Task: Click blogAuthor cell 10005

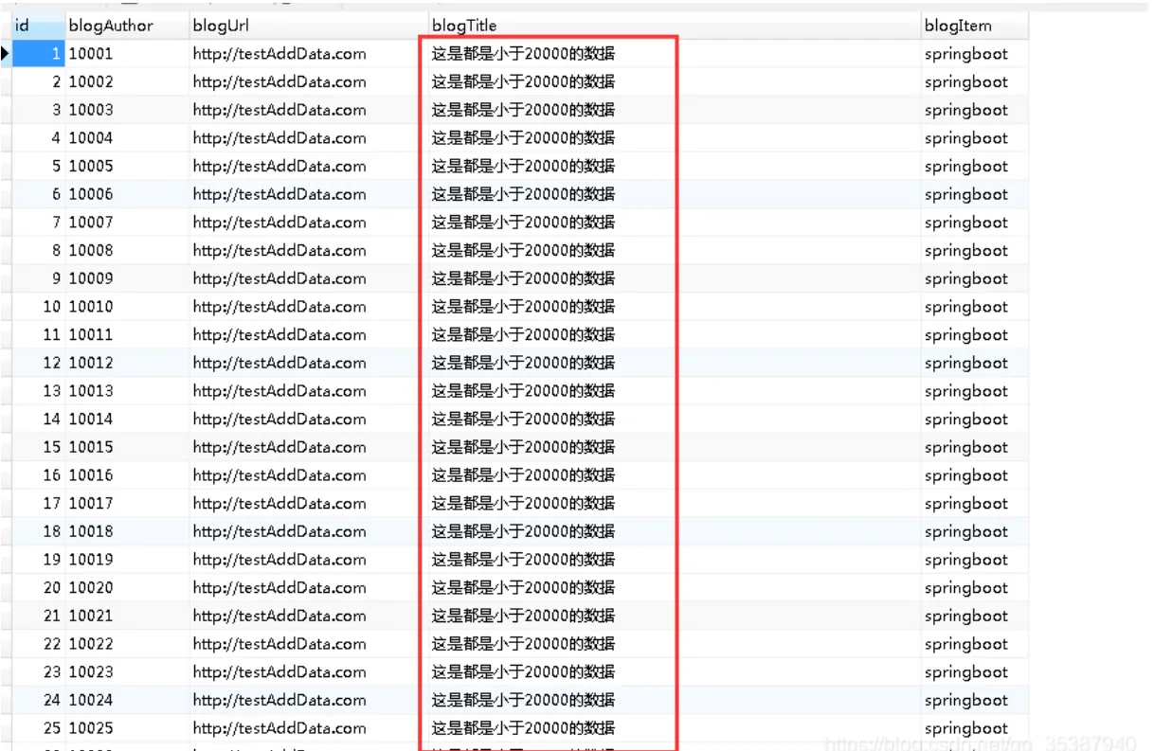Action: click(127, 167)
